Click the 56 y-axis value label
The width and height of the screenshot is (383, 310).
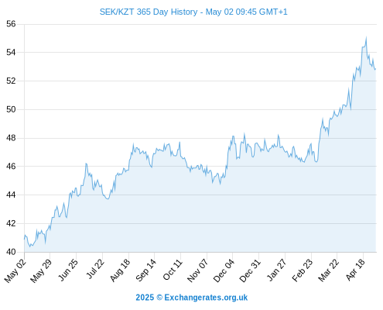pos(11,24)
